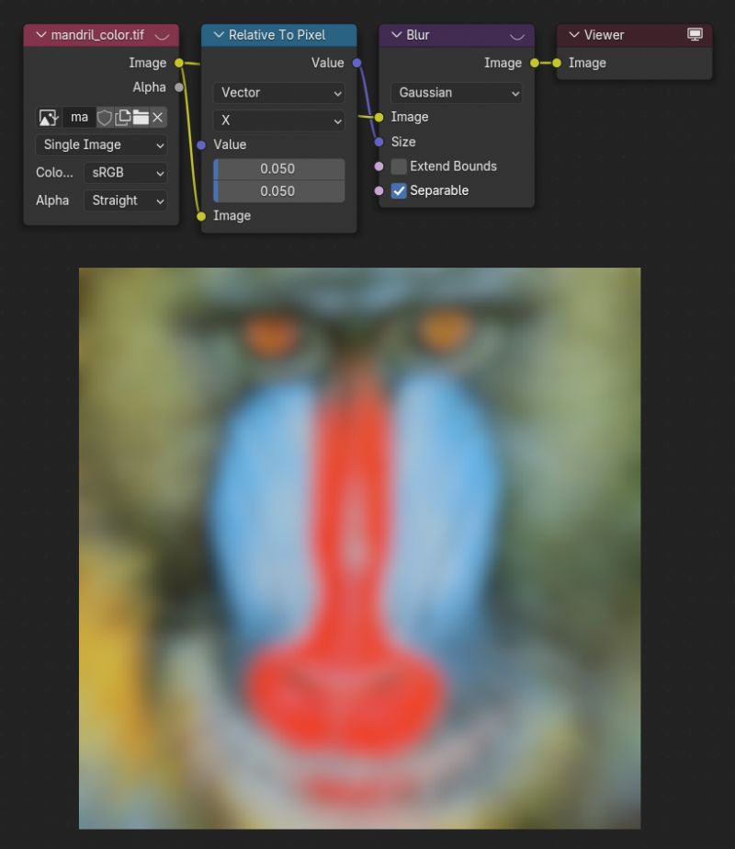Viewport: 735px width, 849px height.
Task: Unlink image with the X icon
Action: (158, 118)
